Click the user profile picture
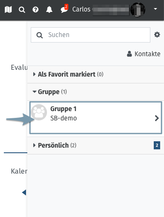The width and height of the screenshot is (164, 217). [138, 9]
